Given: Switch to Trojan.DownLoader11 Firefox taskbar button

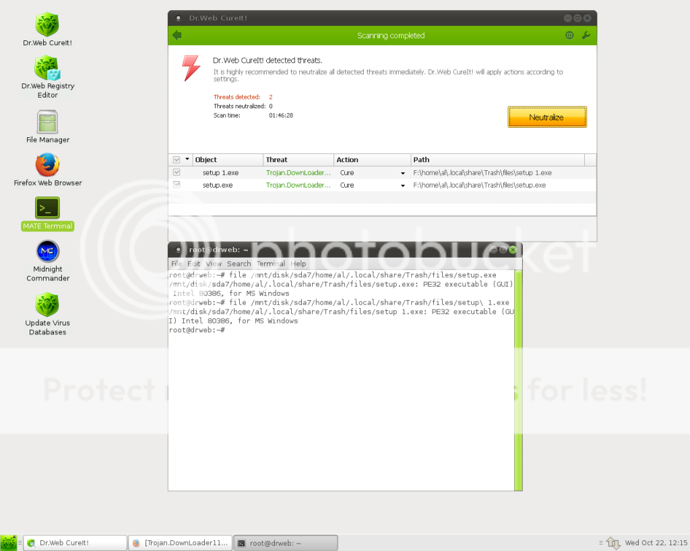Looking at the screenshot, I should [x=181, y=543].
